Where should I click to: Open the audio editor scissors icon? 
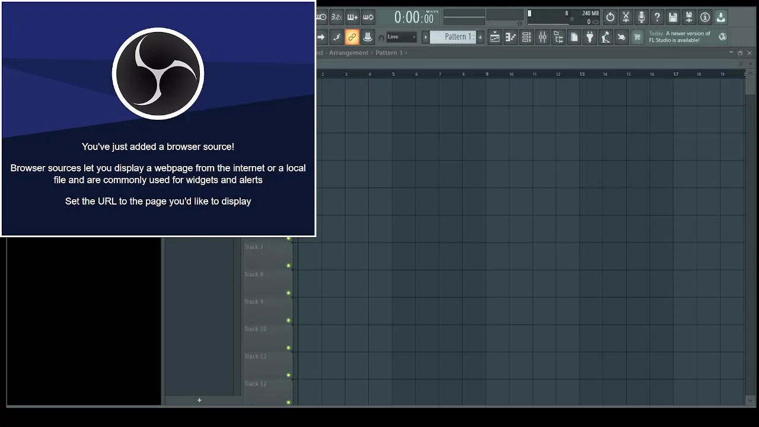[x=626, y=17]
